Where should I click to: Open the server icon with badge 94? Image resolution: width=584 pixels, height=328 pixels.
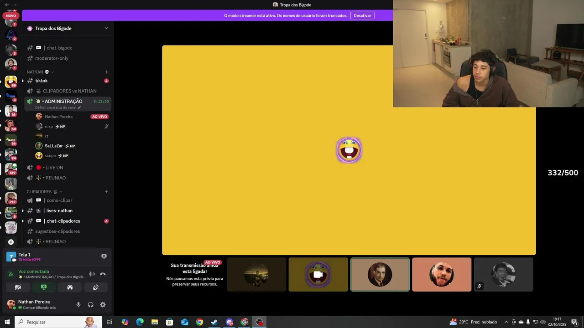coord(11,154)
